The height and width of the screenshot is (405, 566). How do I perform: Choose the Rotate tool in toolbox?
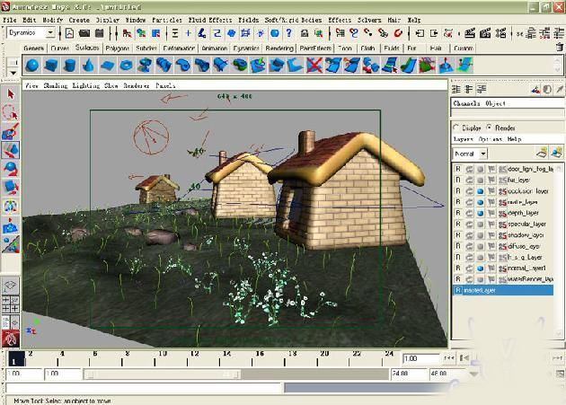[x=11, y=169]
